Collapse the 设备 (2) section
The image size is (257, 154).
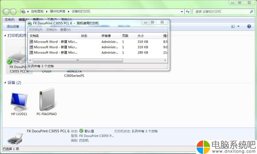click(5, 82)
